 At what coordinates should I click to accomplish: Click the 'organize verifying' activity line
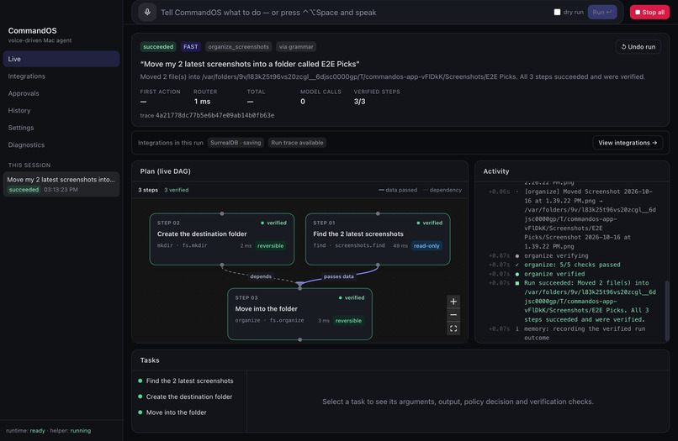(x=556, y=255)
